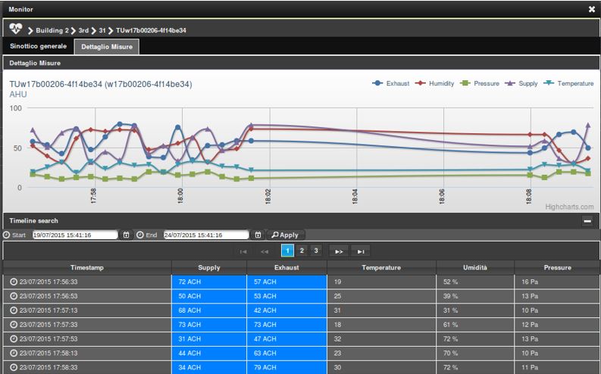Switch to Sinottico generale tab

(38, 46)
